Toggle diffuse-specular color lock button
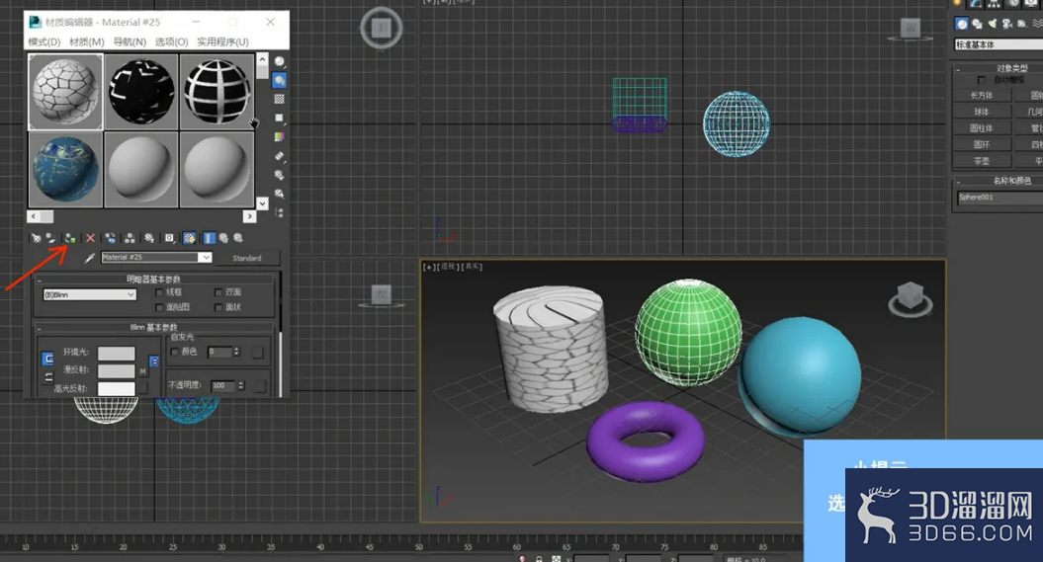1043x562 pixels. [47, 377]
